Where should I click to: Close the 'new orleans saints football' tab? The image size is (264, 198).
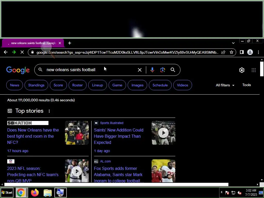pos(60,43)
